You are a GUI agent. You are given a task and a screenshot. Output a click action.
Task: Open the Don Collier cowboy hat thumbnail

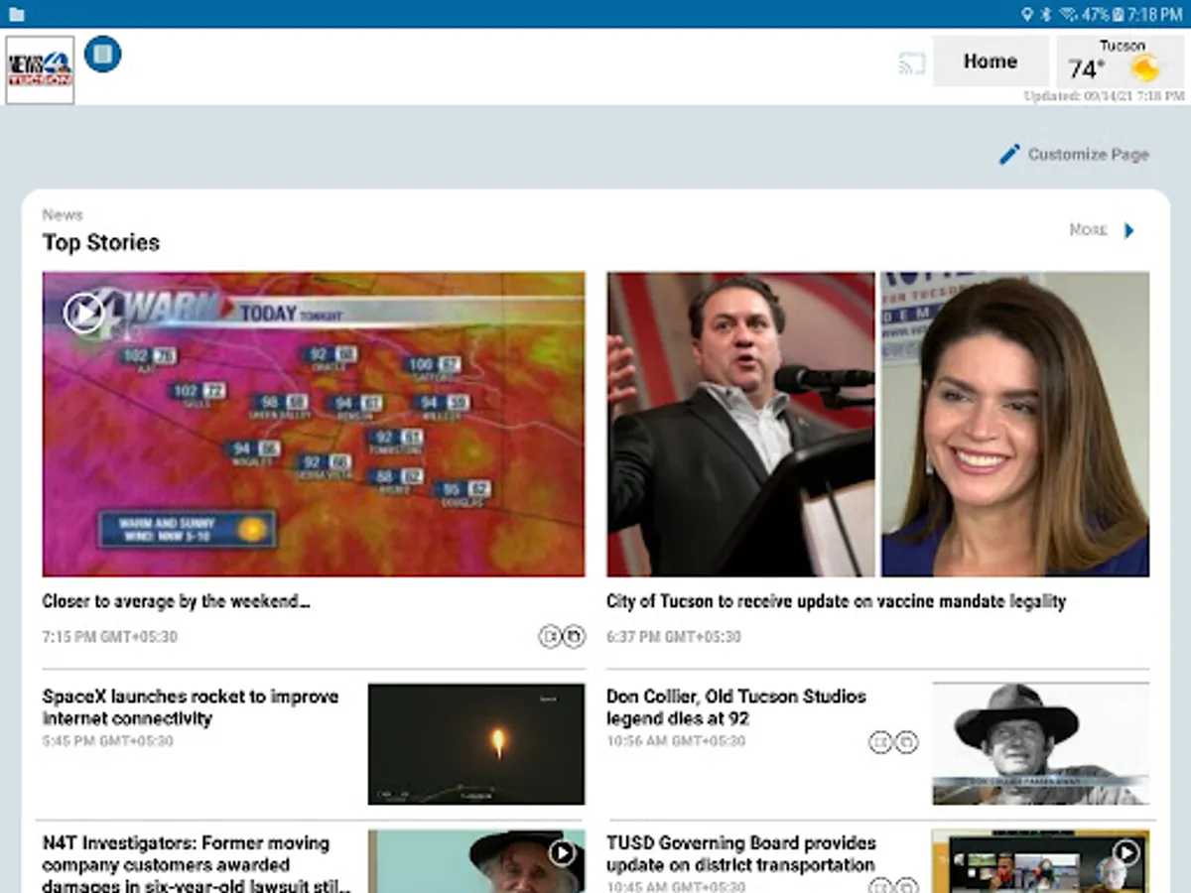[1040, 744]
